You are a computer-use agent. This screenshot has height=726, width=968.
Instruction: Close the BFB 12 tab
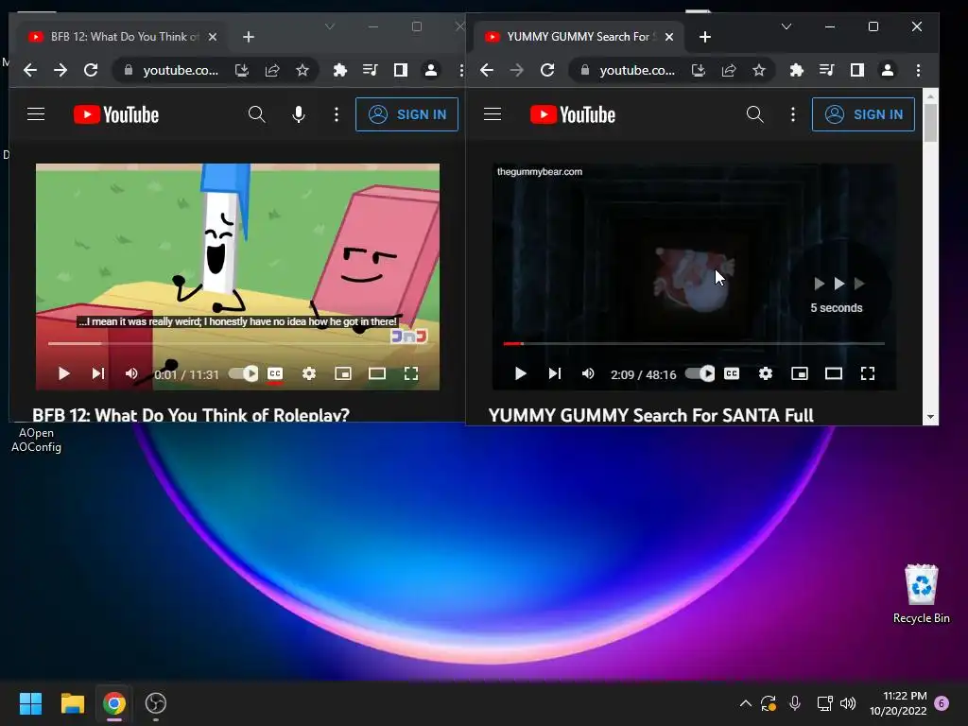coord(213,37)
